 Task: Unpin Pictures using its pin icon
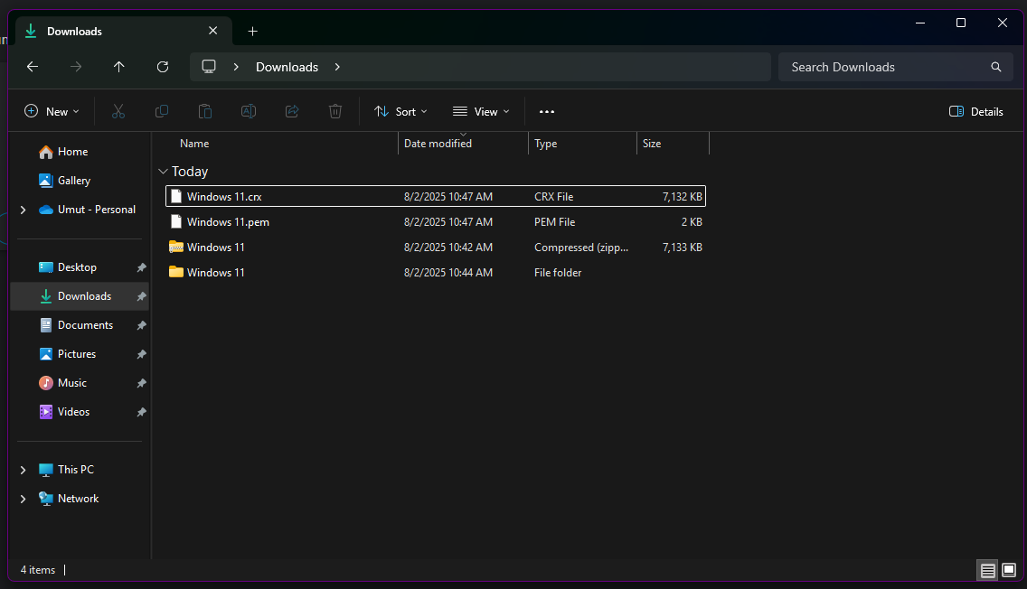141,354
